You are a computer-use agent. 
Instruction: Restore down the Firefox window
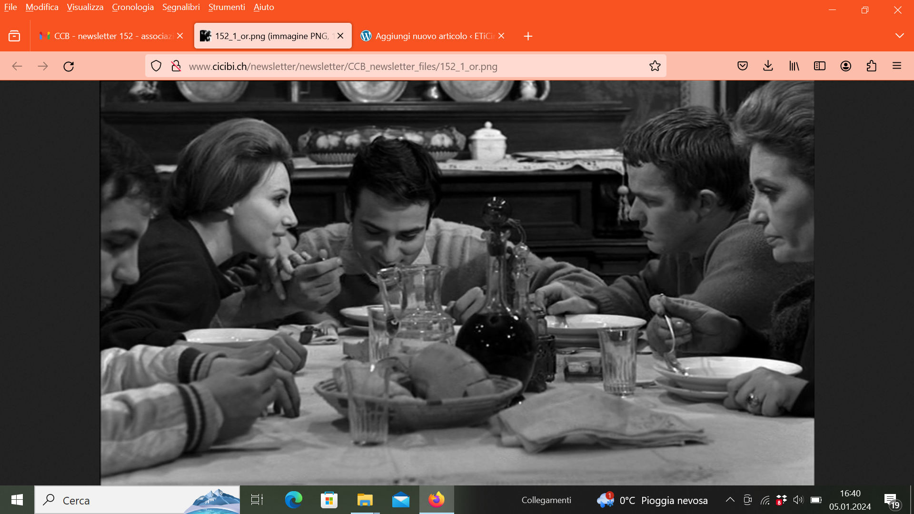click(865, 10)
